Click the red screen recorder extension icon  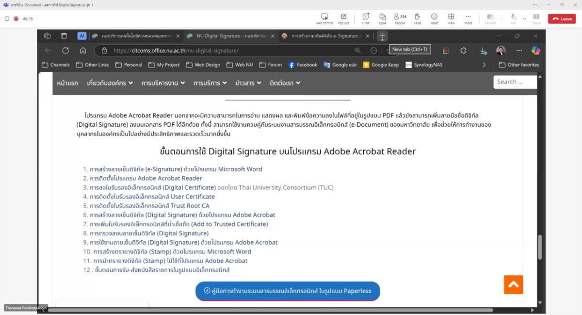click(446, 50)
